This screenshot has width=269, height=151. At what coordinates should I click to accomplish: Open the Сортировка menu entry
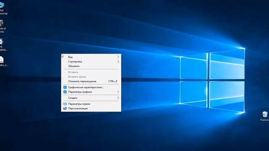[x=91, y=62]
